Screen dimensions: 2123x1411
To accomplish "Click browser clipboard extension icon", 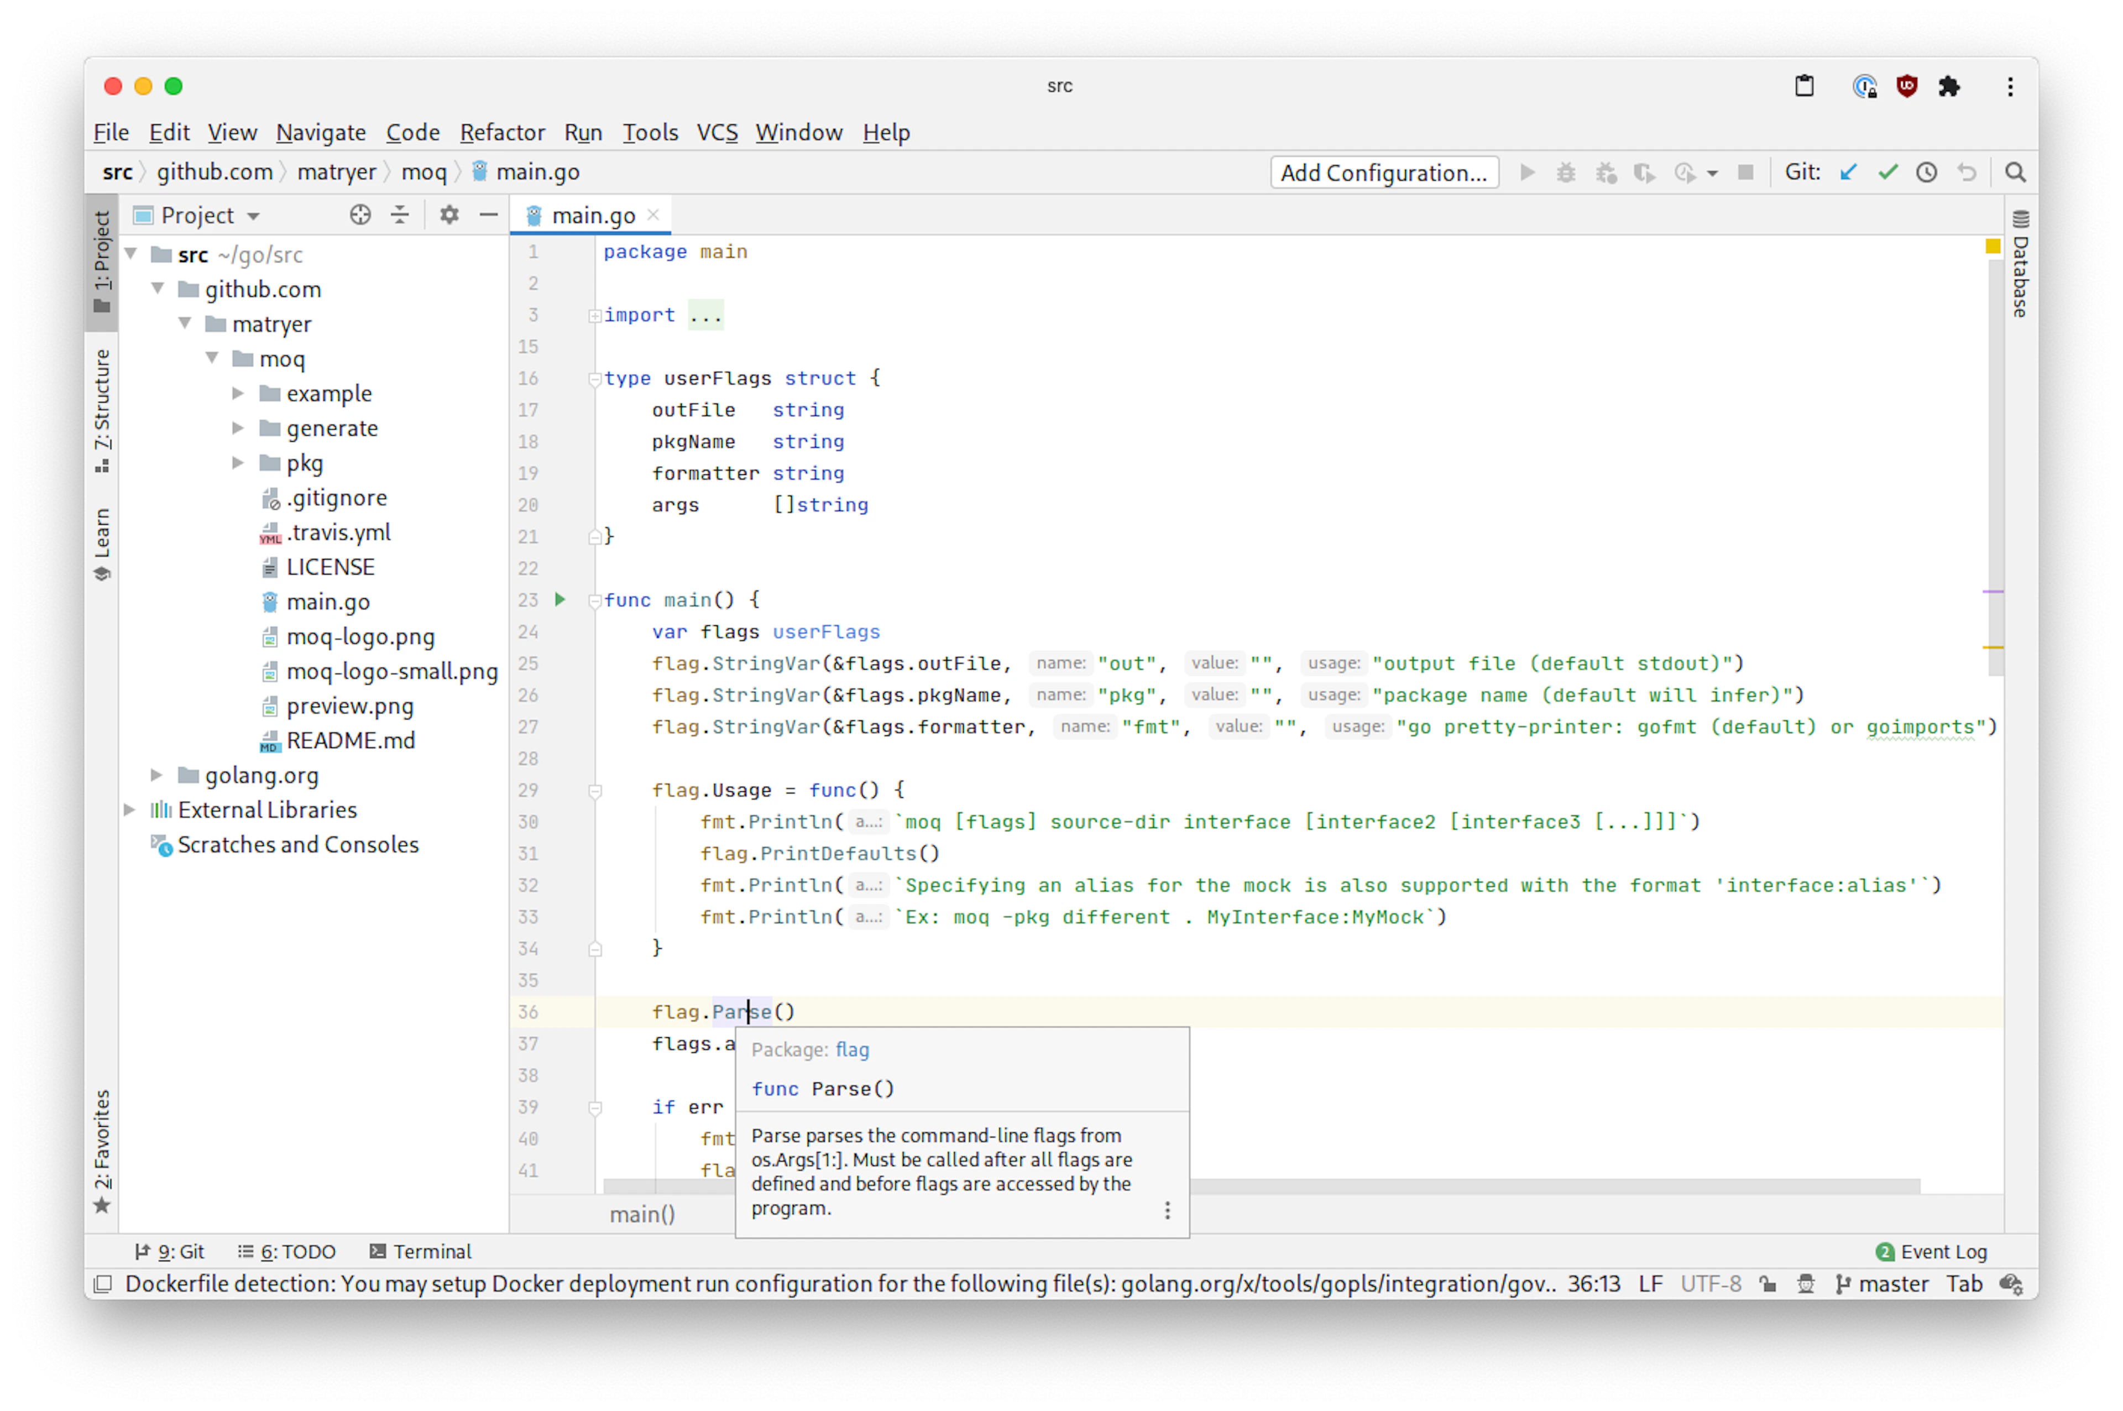I will point(1803,86).
